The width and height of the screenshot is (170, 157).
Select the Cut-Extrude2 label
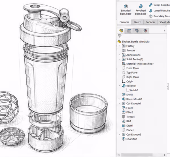click(133, 134)
